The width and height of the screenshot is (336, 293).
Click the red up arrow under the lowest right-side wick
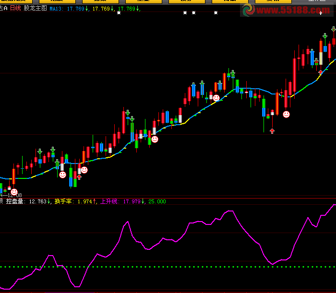pyautogui.click(x=272, y=130)
